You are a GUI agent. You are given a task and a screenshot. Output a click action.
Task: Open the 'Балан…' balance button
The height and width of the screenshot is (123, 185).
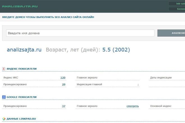tap(177, 9)
